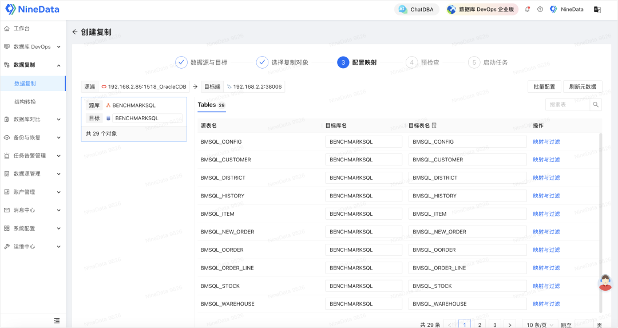Open the 10 条/页 page size dropdown

540,325
